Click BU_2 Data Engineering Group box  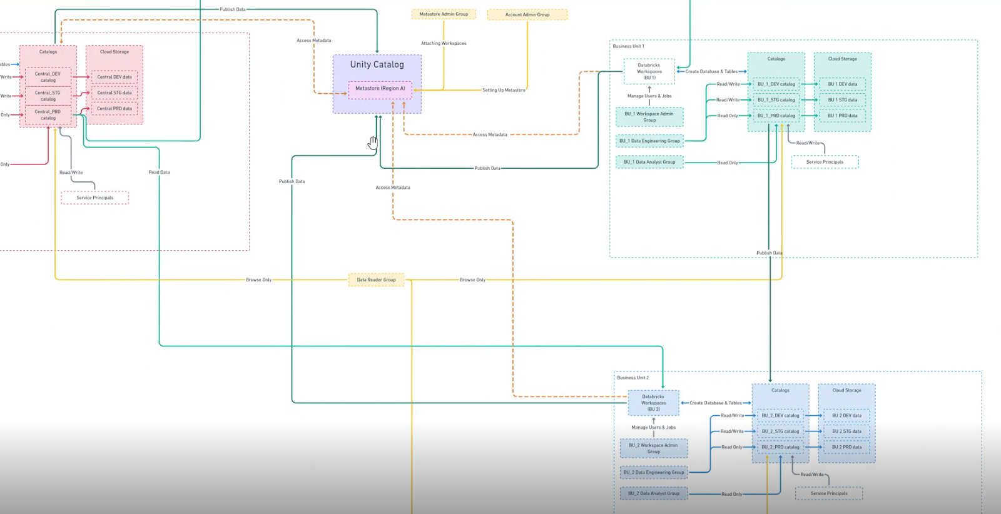653,472
